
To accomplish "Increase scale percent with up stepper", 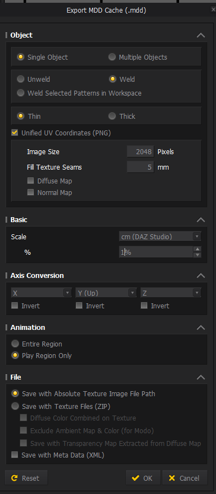I will click(x=197, y=249).
